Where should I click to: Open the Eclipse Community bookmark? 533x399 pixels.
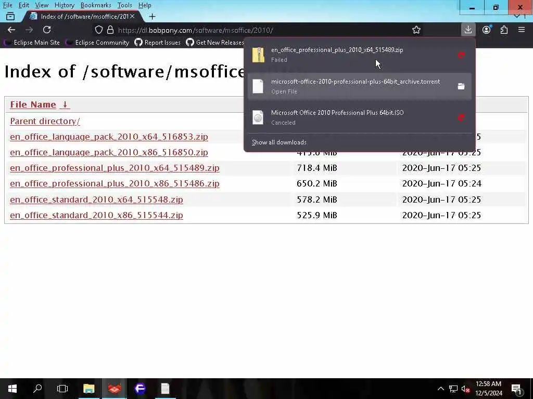pos(98,43)
